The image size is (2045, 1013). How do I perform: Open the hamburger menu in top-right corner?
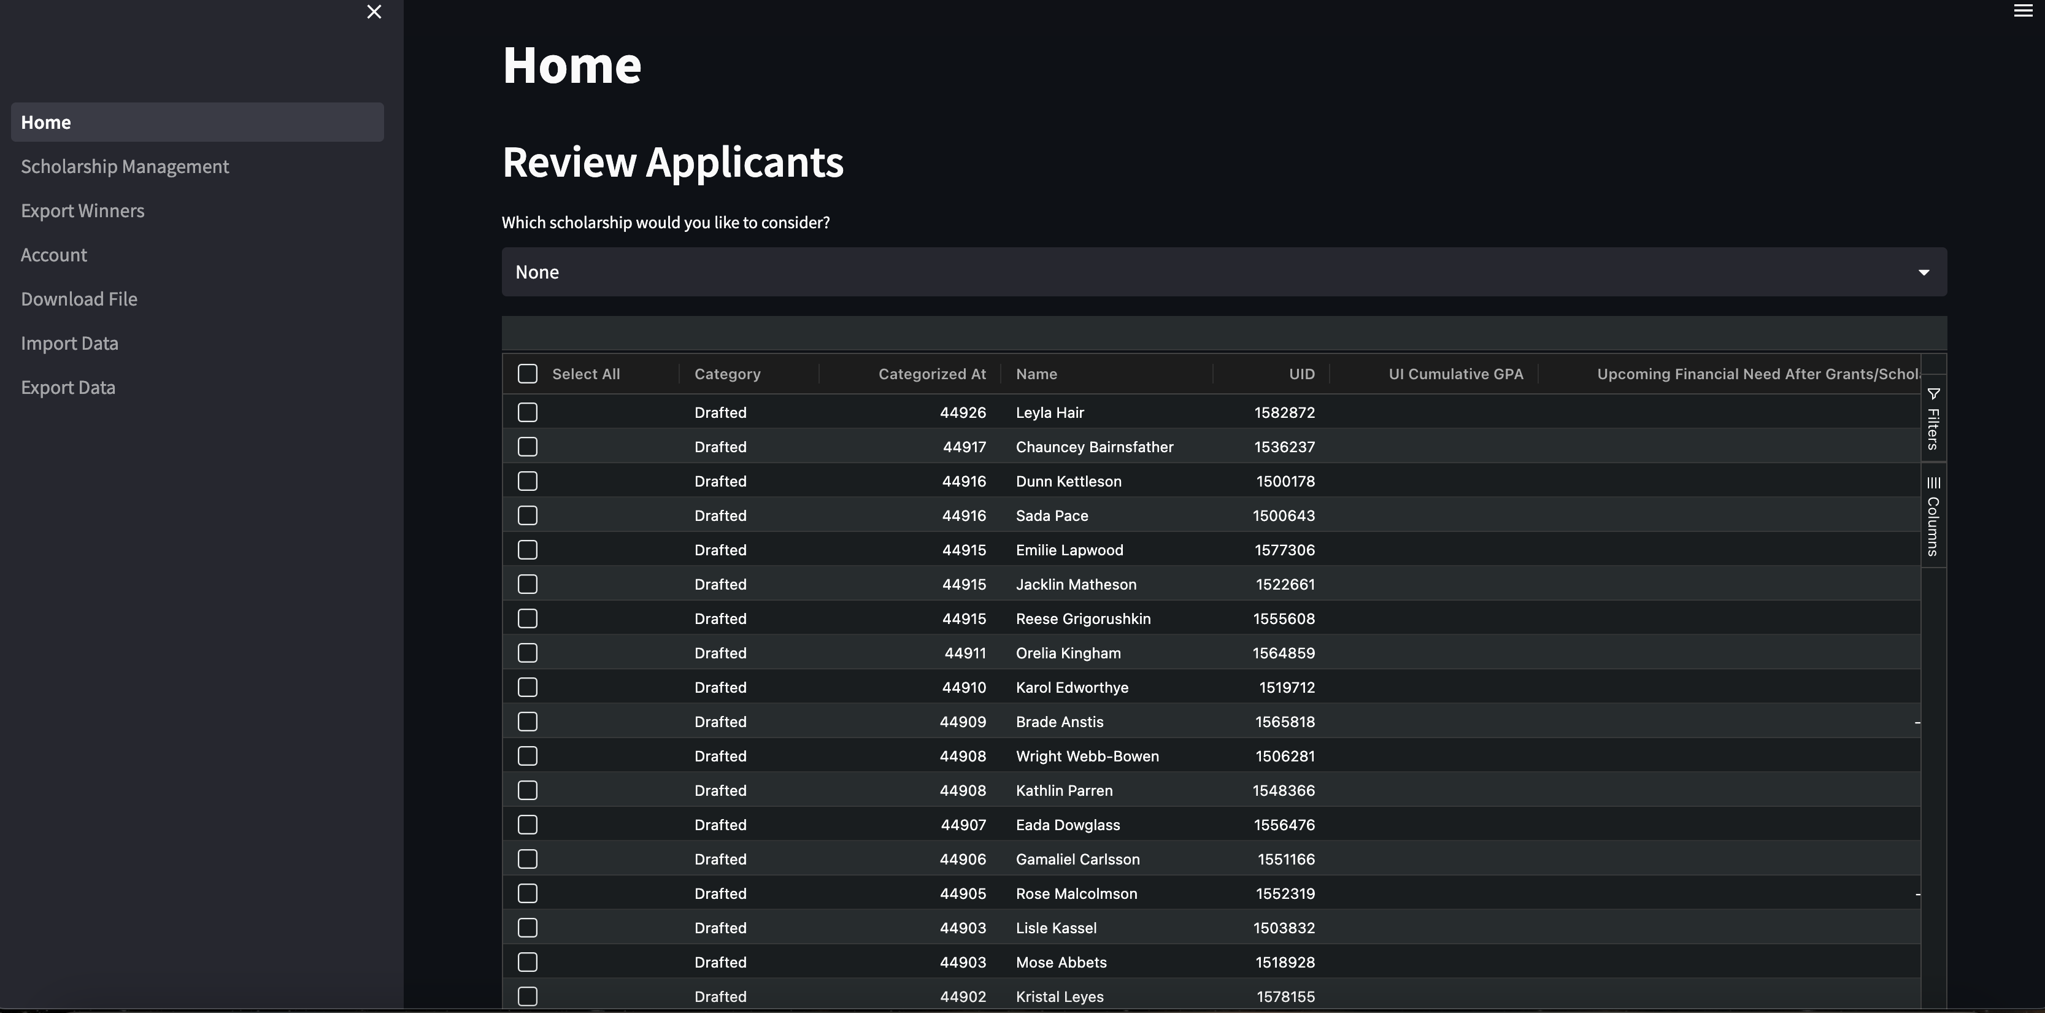coord(2023,10)
